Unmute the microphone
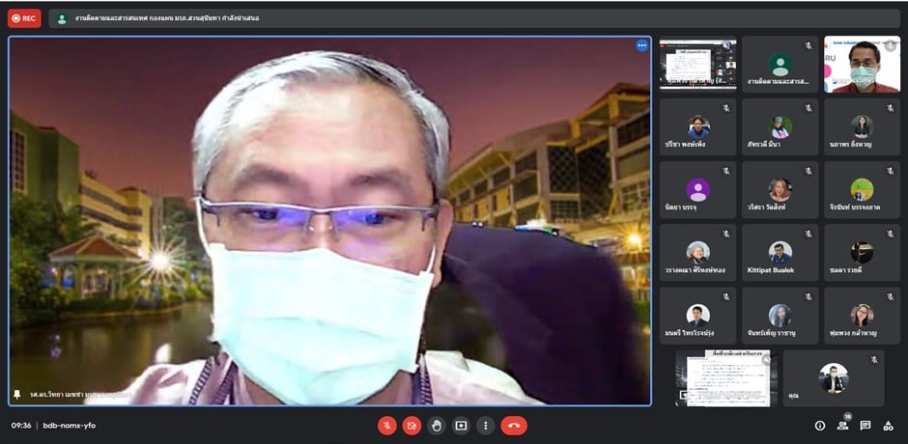 [x=387, y=426]
